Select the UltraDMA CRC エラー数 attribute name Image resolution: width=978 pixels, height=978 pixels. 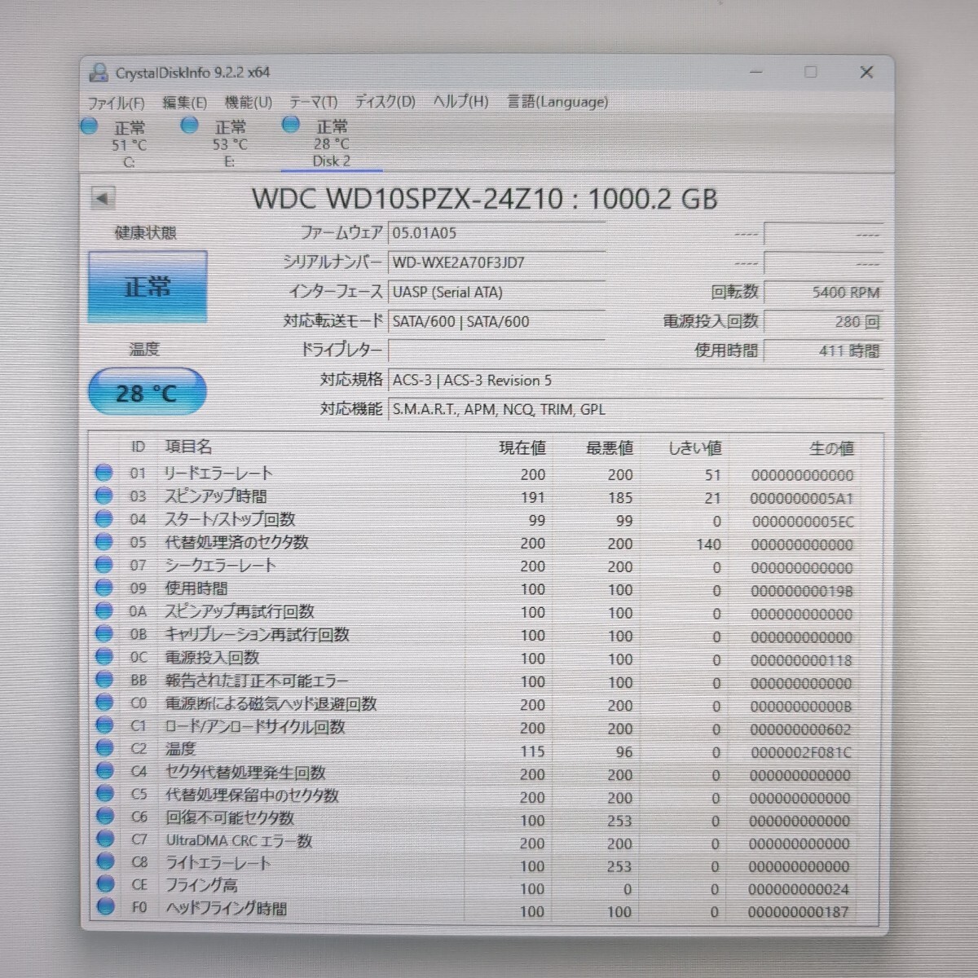[x=239, y=840]
